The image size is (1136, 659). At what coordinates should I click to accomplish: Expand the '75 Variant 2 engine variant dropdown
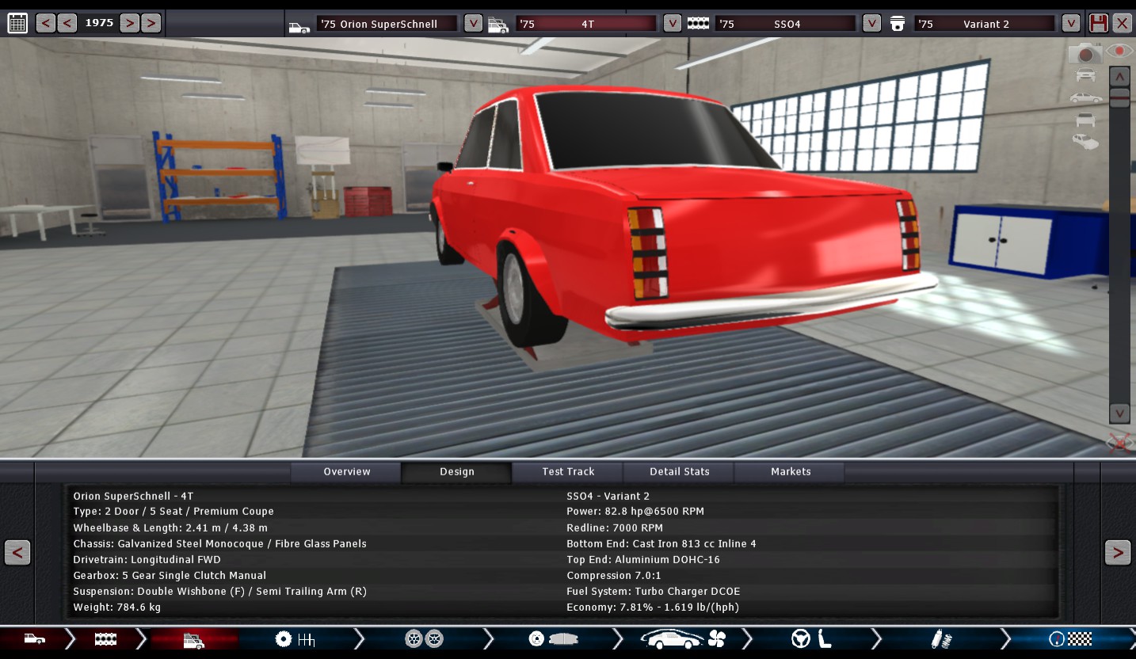[1071, 23]
